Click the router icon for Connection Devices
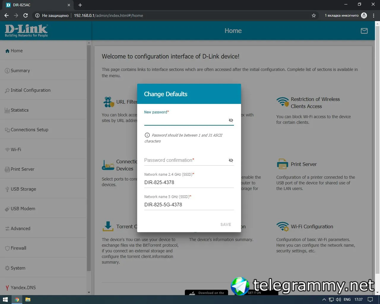 point(108,165)
